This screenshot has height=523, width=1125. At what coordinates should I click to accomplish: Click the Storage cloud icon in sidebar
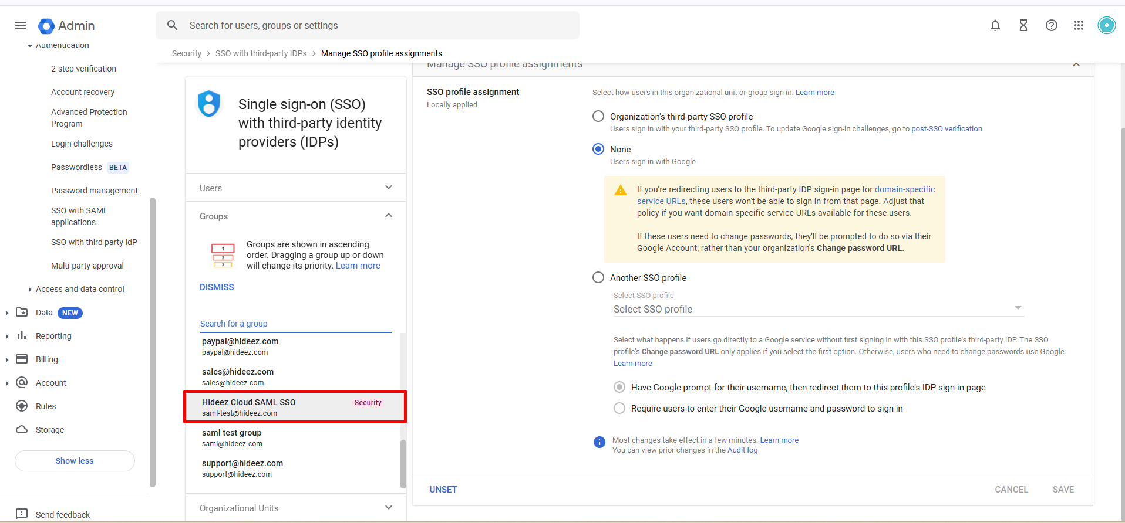[22, 429]
